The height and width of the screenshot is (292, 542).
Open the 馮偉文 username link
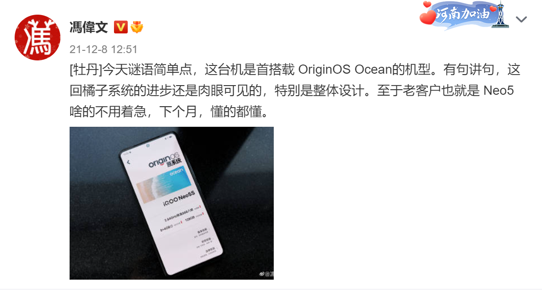pyautogui.click(x=88, y=27)
